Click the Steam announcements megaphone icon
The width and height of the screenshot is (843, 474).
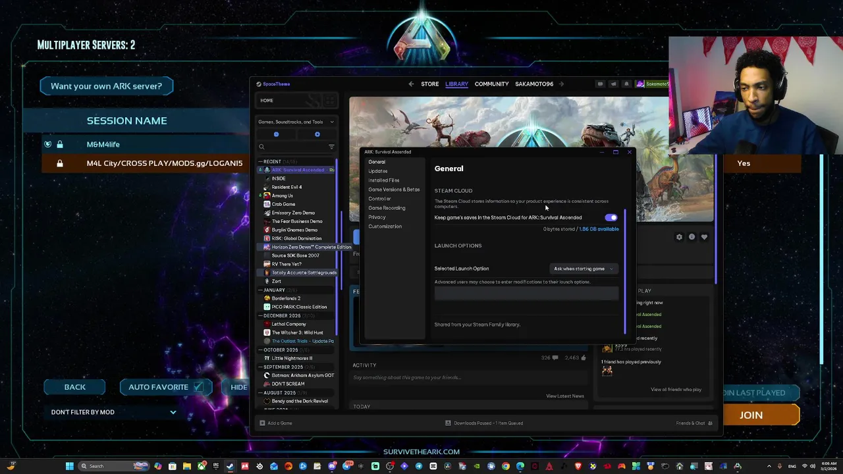[613, 84]
